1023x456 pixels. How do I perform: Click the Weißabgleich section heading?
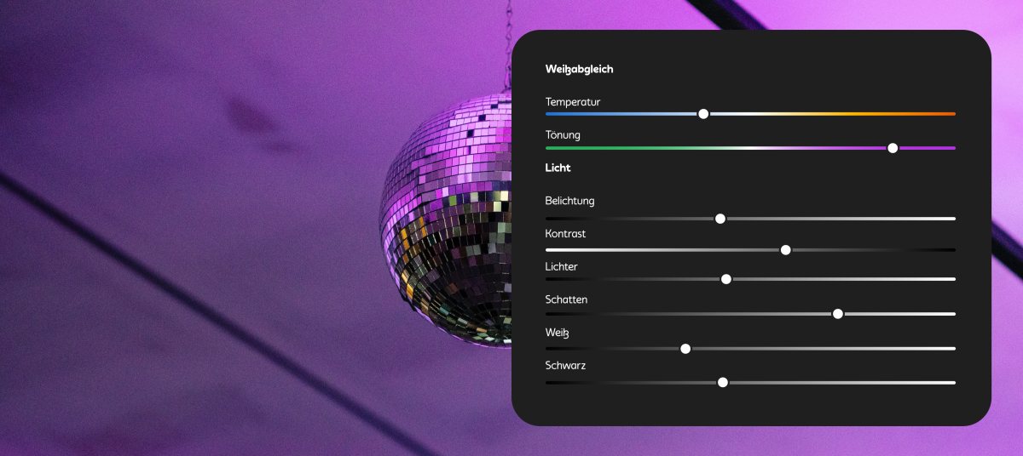580,69
